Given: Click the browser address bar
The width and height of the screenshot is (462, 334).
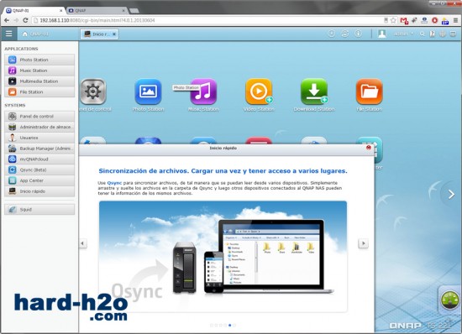Looking at the screenshot, I should point(207,20).
